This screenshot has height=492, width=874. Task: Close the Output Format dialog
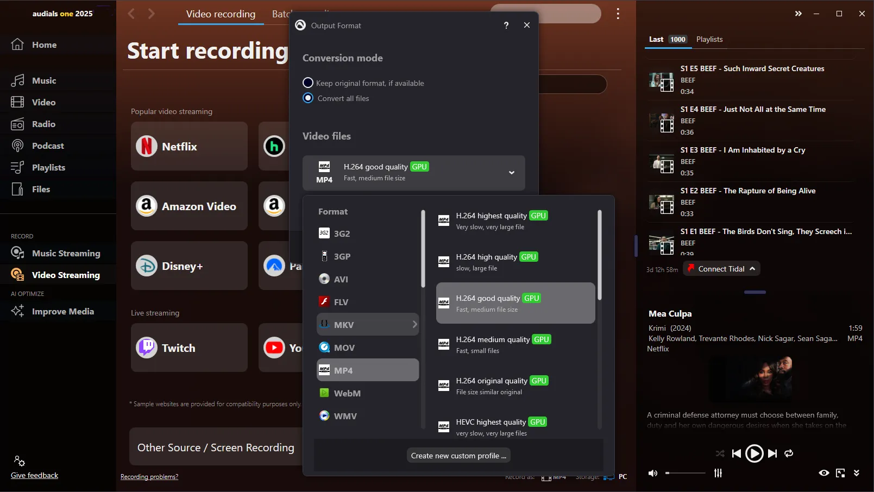pos(526,25)
